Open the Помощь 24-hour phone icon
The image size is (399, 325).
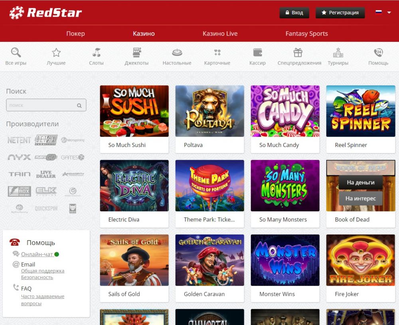(x=378, y=53)
